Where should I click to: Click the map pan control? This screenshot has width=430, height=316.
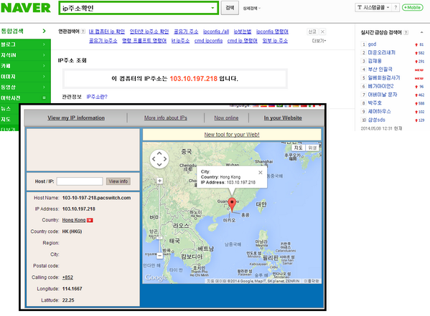click(x=159, y=159)
